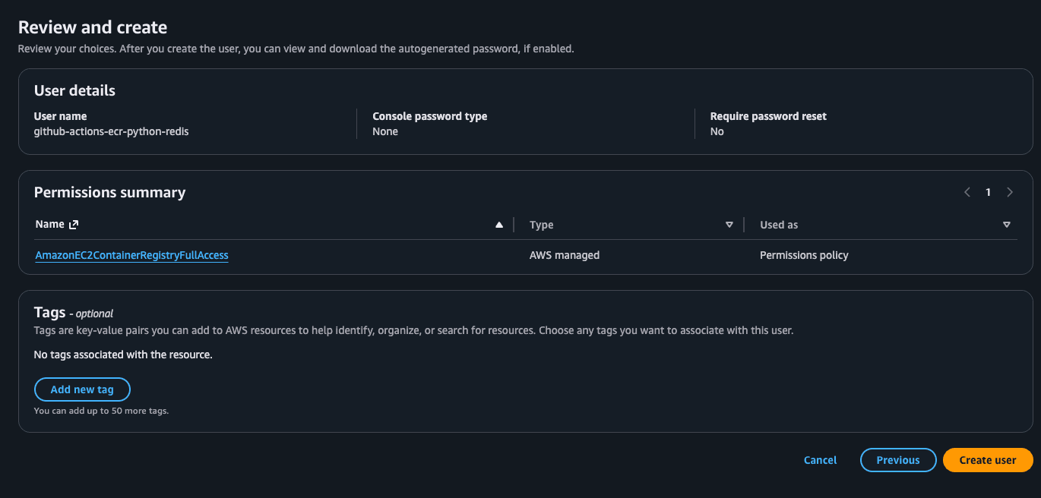This screenshot has width=1041, height=498.
Task: Click the Used as column header label
Action: pos(779,225)
